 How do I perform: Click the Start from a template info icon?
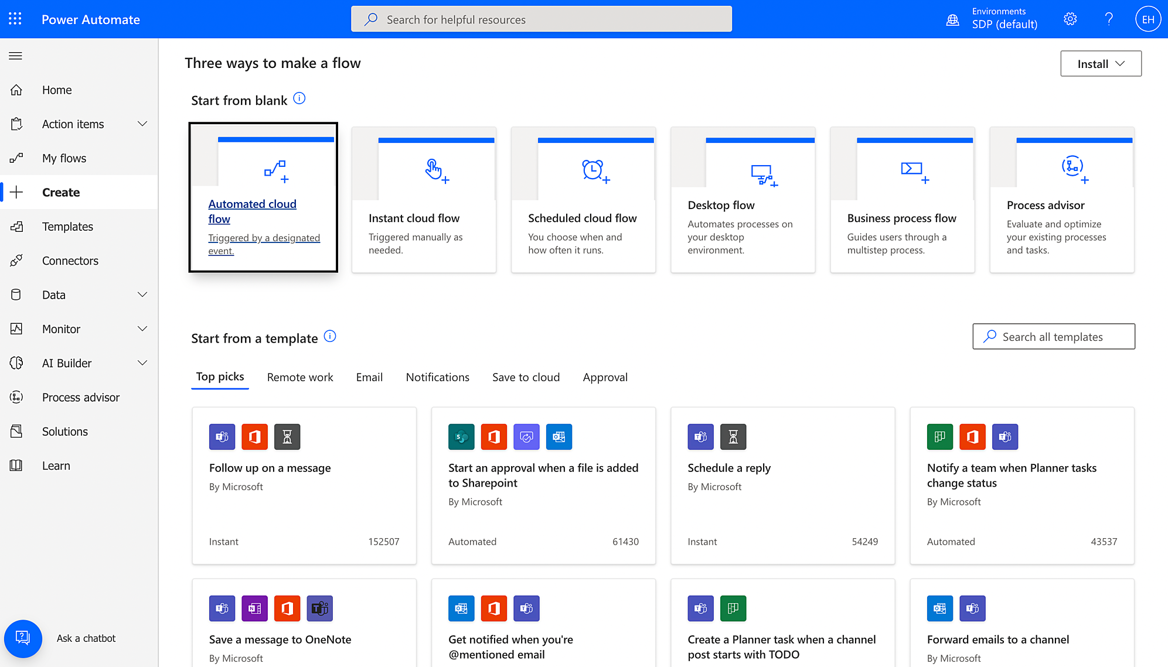(x=330, y=336)
